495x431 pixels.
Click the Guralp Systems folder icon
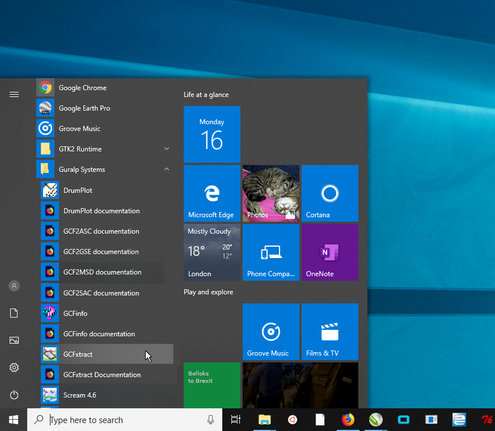(45, 169)
